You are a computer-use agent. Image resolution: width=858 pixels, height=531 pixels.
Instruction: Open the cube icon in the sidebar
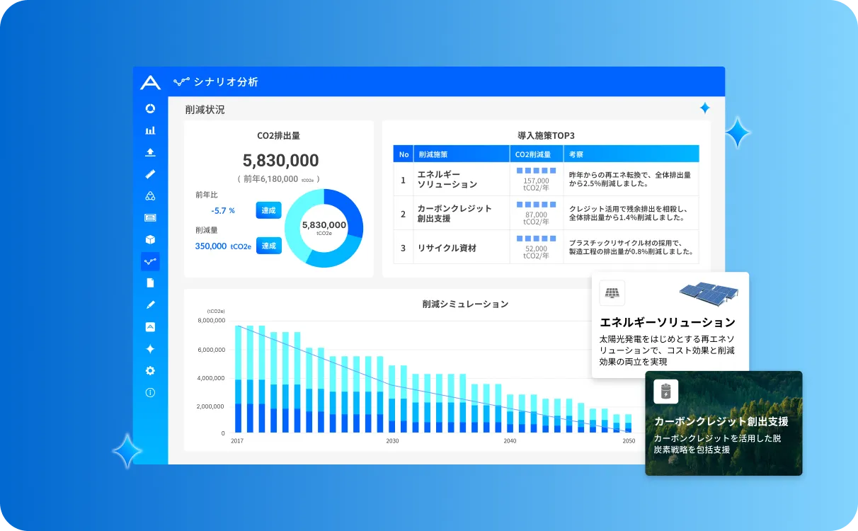tap(150, 239)
